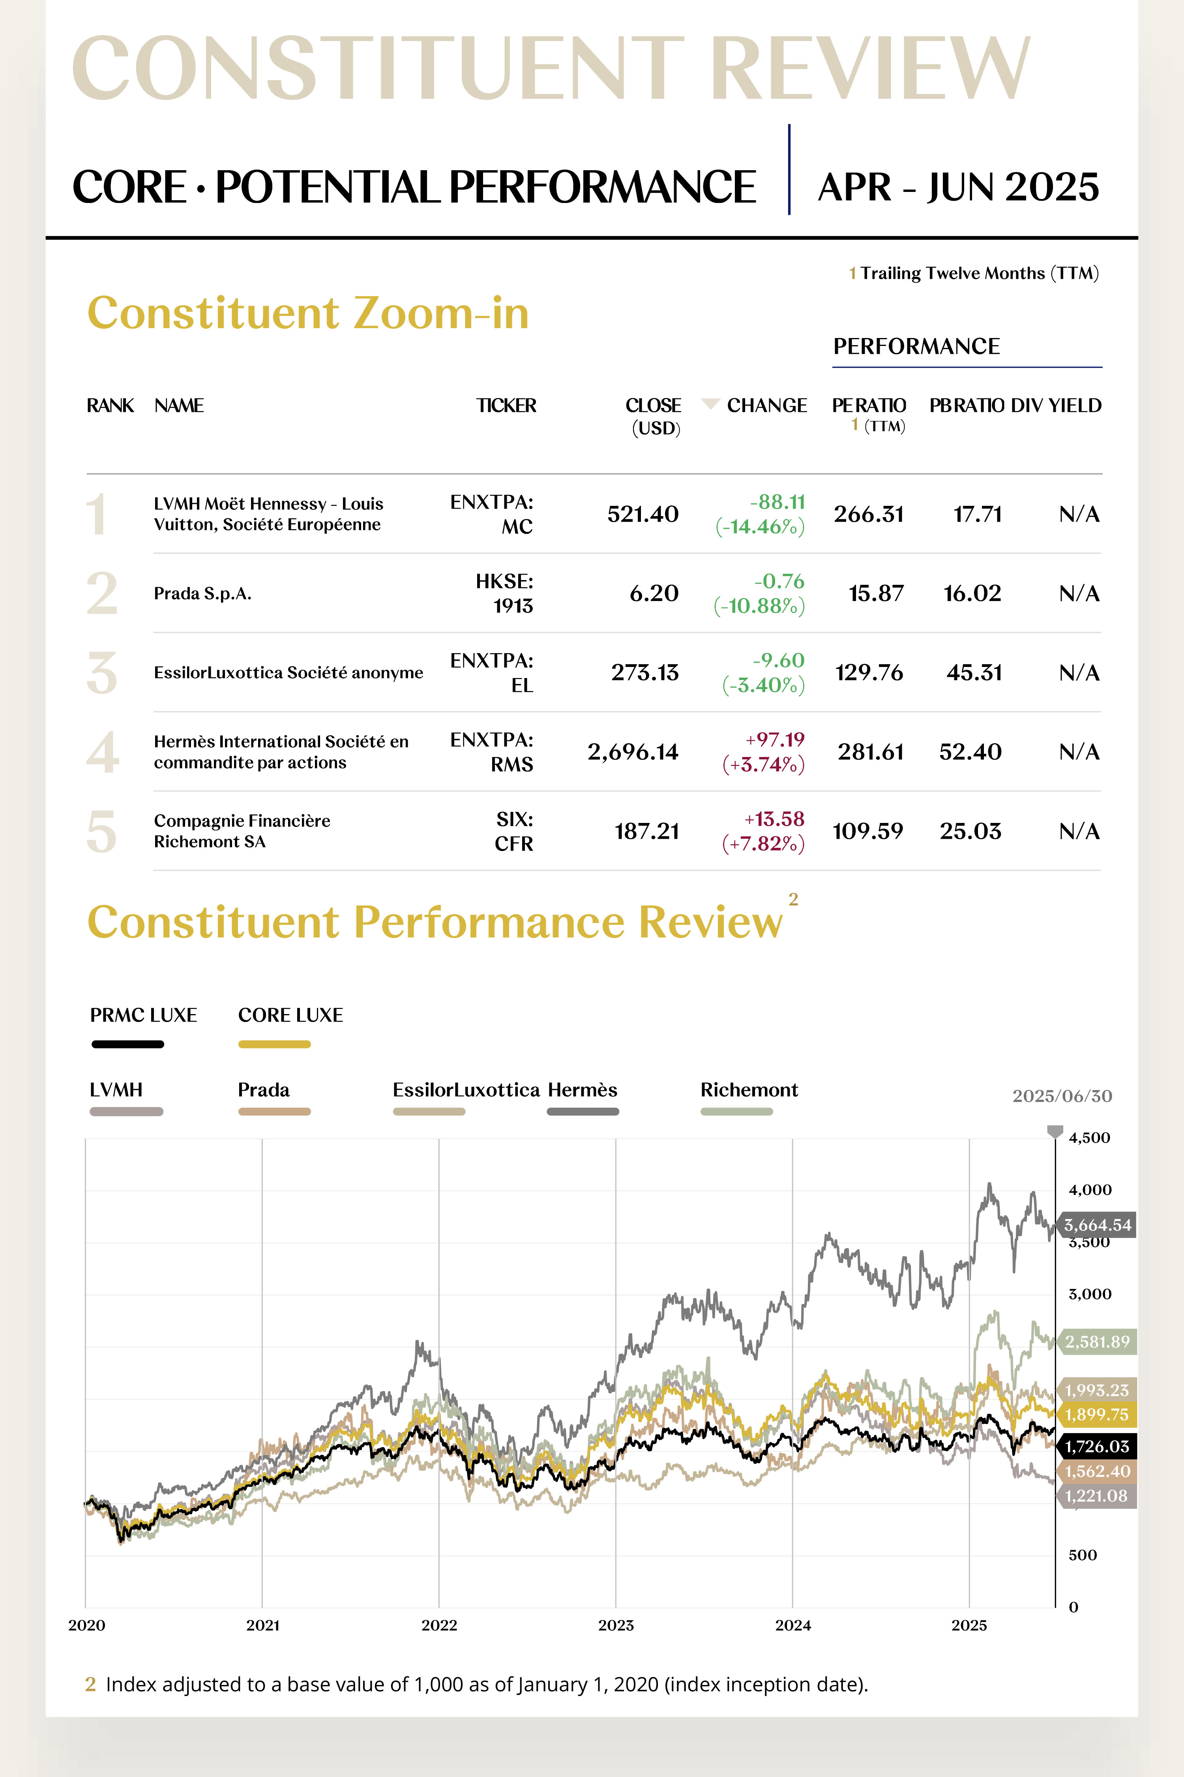Click footnote 2 beside Performance Review heading
Viewport: 1184px width, 1777px height.
[793, 899]
